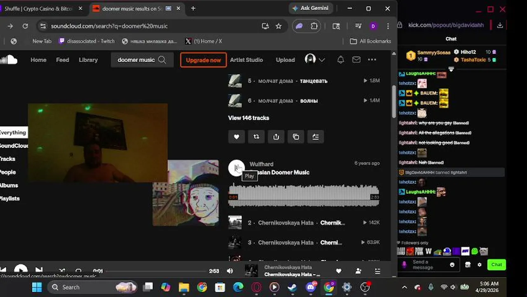527x297 pixels.
Task: Toggle repeat in the player bar
Action: 78,271
